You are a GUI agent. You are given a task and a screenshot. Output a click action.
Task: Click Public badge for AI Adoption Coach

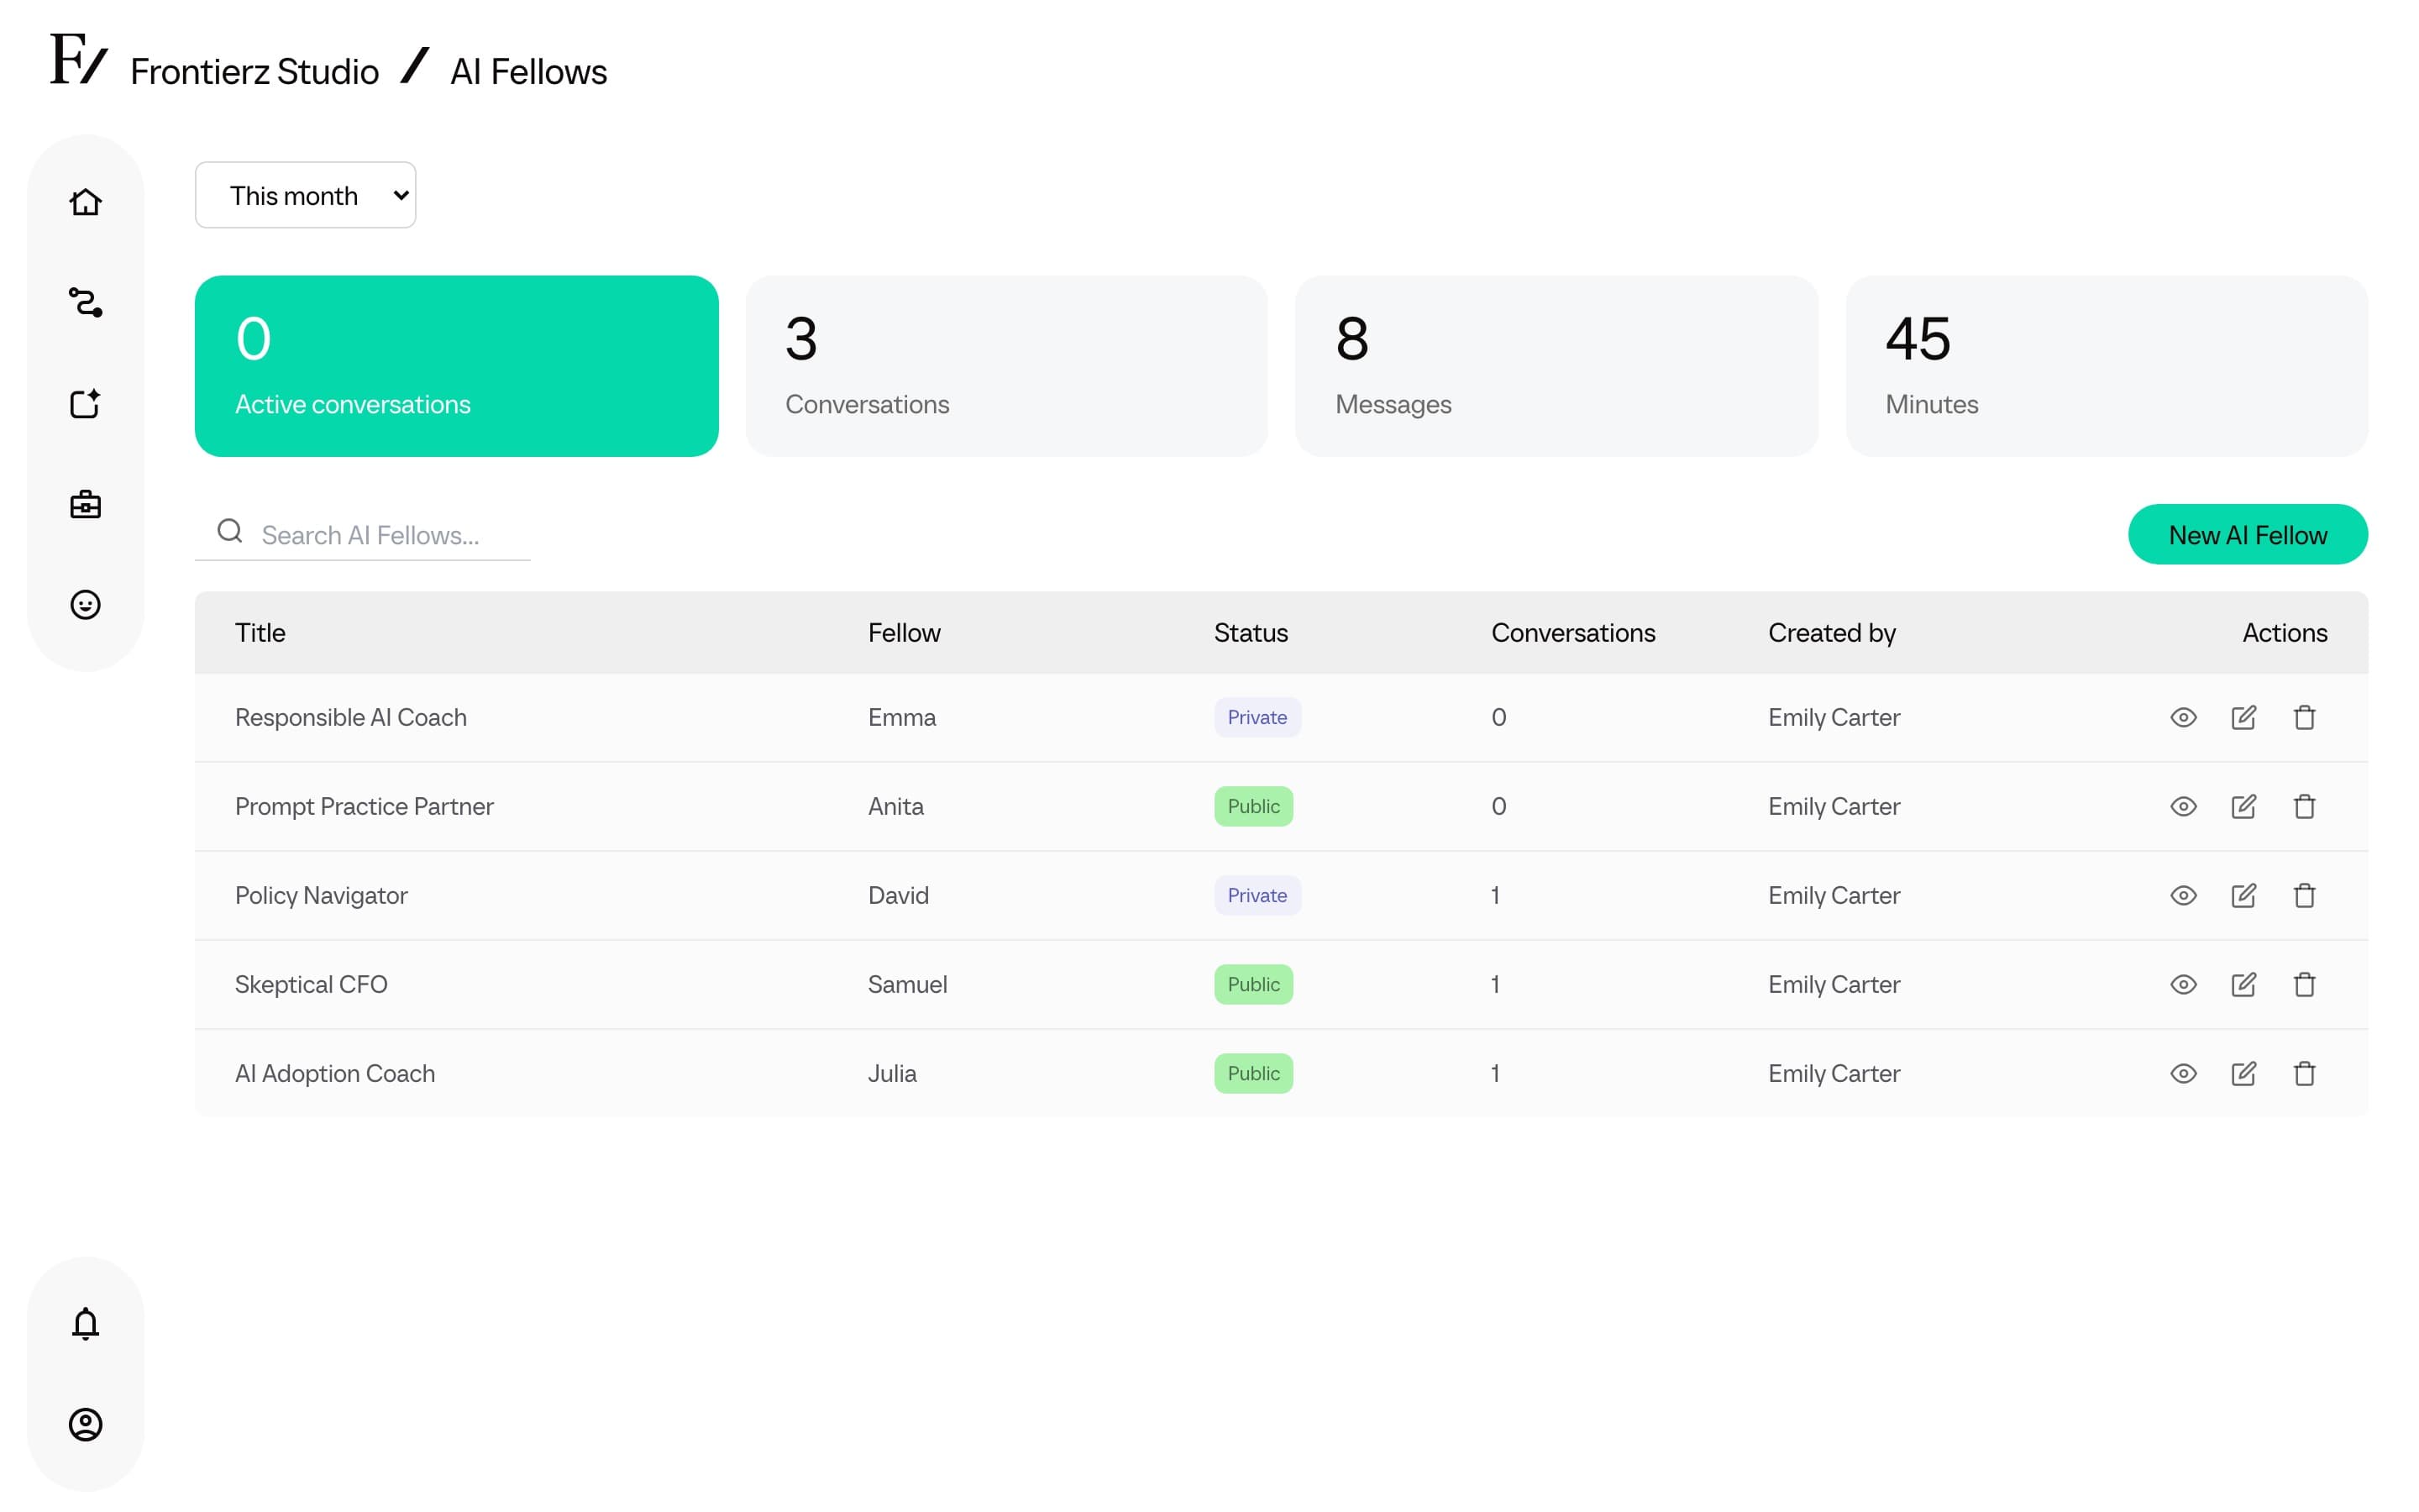tap(1253, 1073)
